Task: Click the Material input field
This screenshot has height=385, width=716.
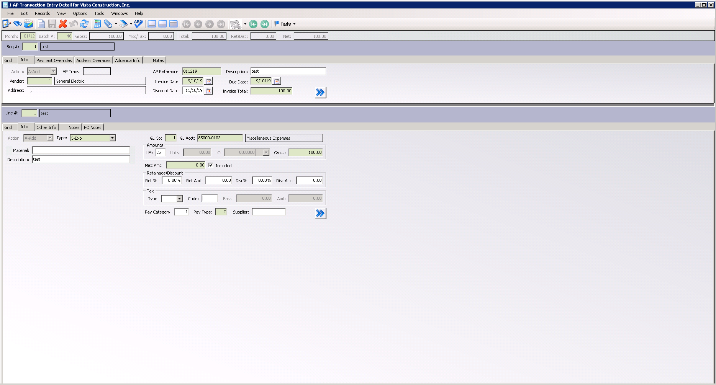Action: [x=81, y=150]
